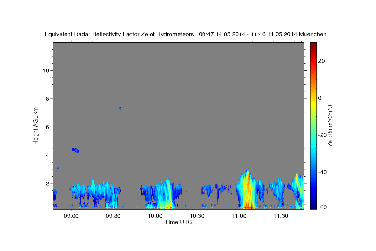Click the height tick label 2
The image size is (376, 251).
pyautogui.click(x=48, y=184)
